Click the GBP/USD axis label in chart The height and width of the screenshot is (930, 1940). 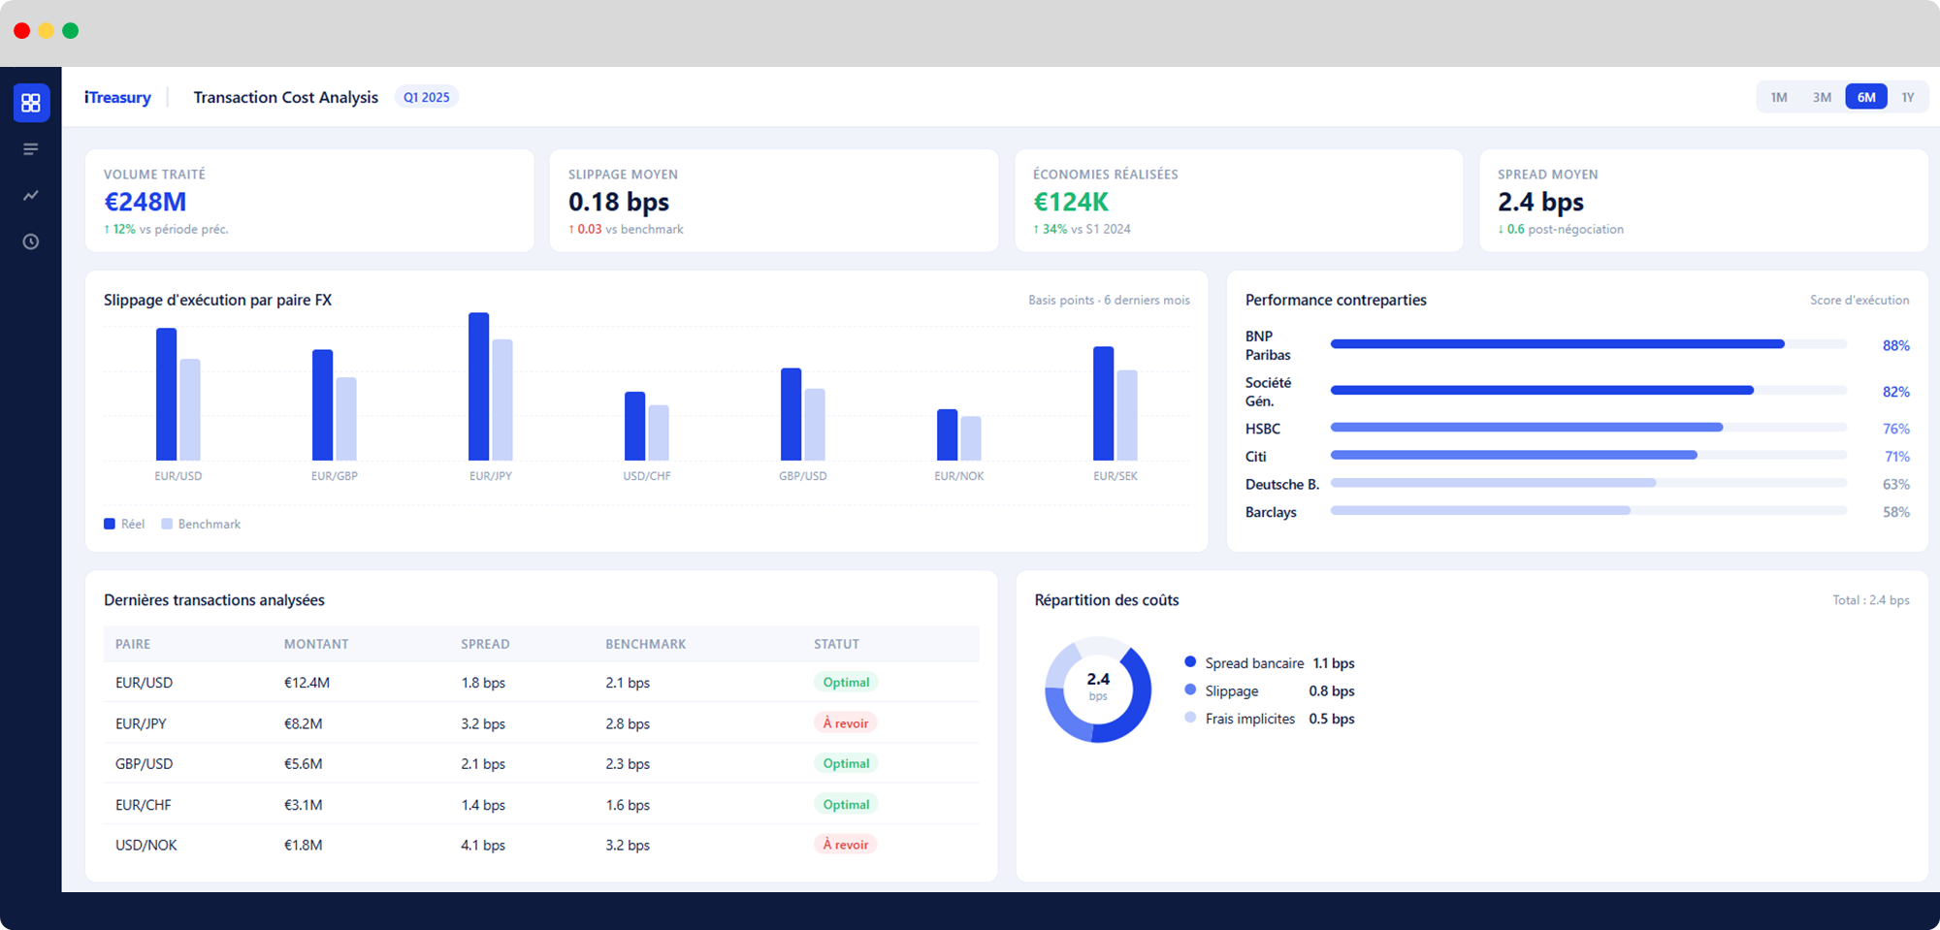803,476
